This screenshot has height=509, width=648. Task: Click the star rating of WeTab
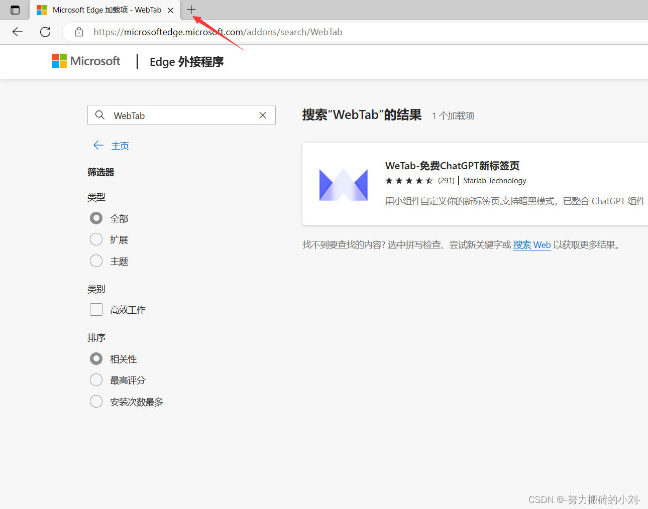tap(409, 181)
